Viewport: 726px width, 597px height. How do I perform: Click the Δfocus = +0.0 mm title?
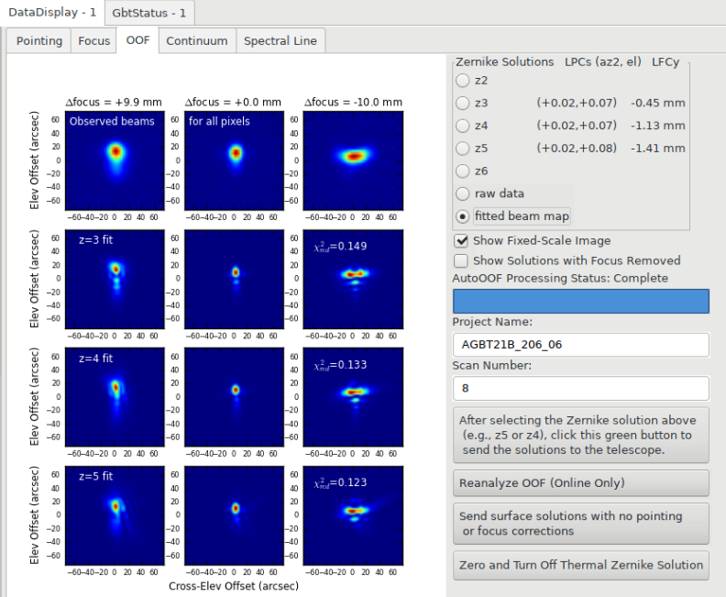coord(233,102)
